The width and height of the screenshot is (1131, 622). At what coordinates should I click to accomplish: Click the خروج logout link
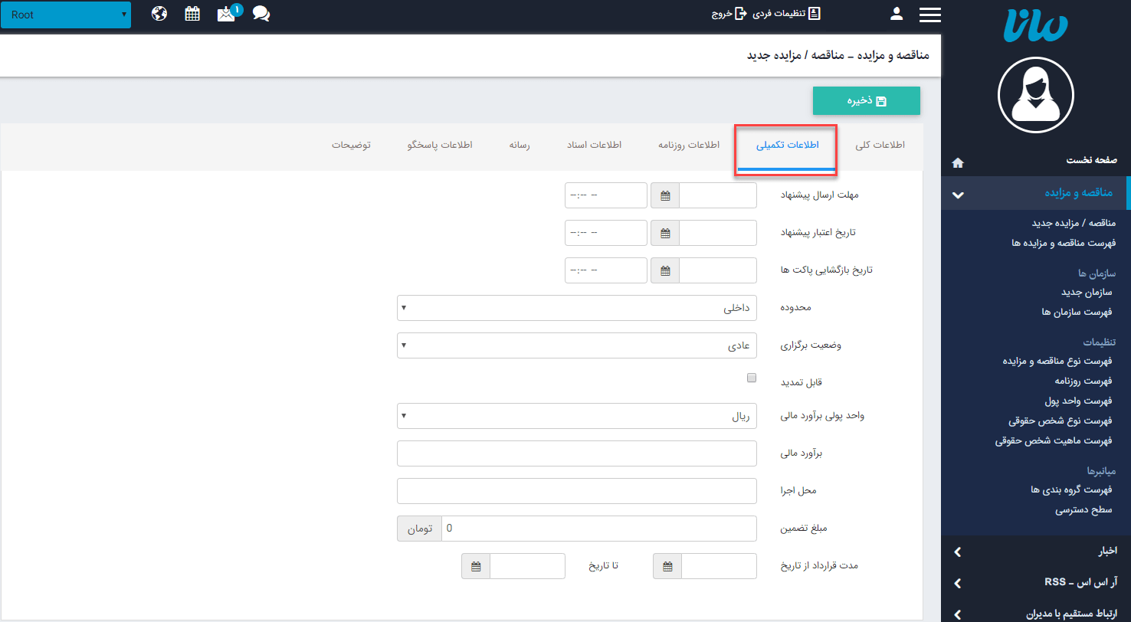click(728, 13)
